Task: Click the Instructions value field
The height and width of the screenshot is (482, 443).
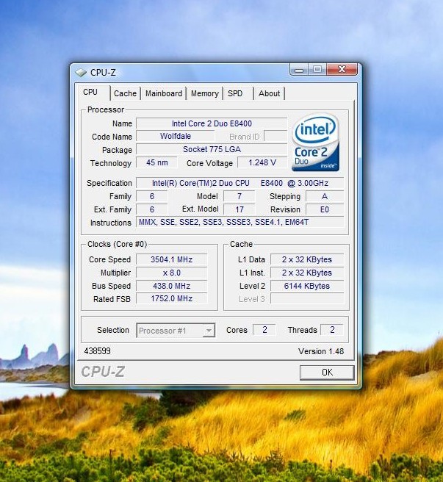Action: [x=239, y=223]
